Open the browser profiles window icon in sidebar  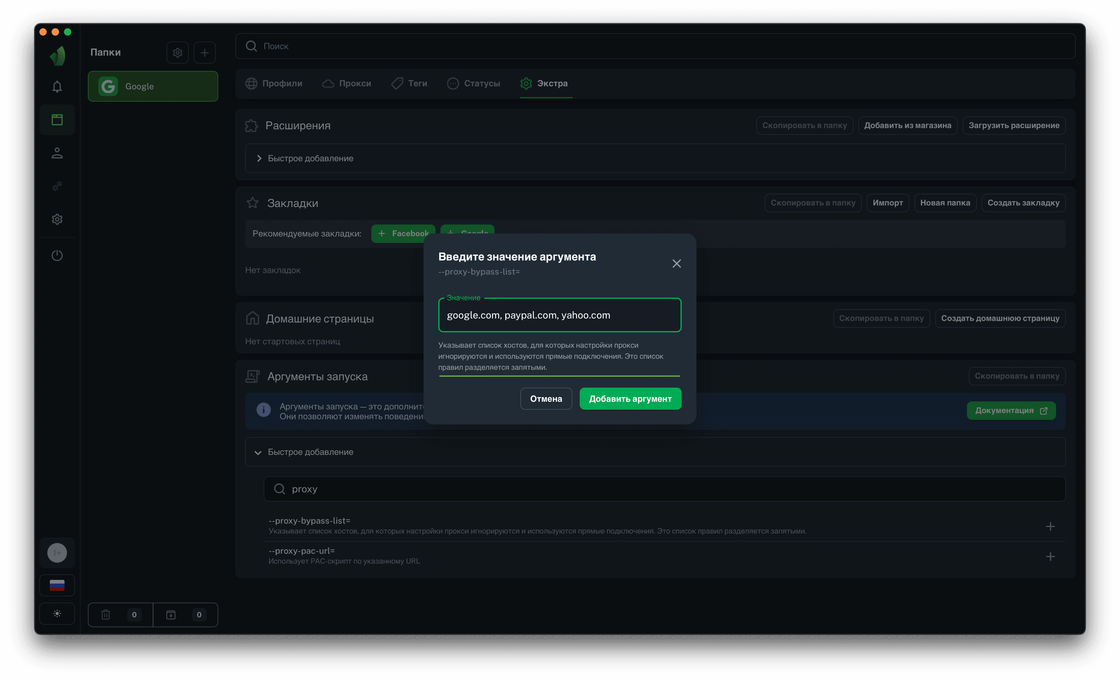57,120
